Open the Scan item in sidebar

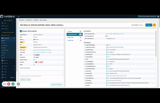(4, 23)
